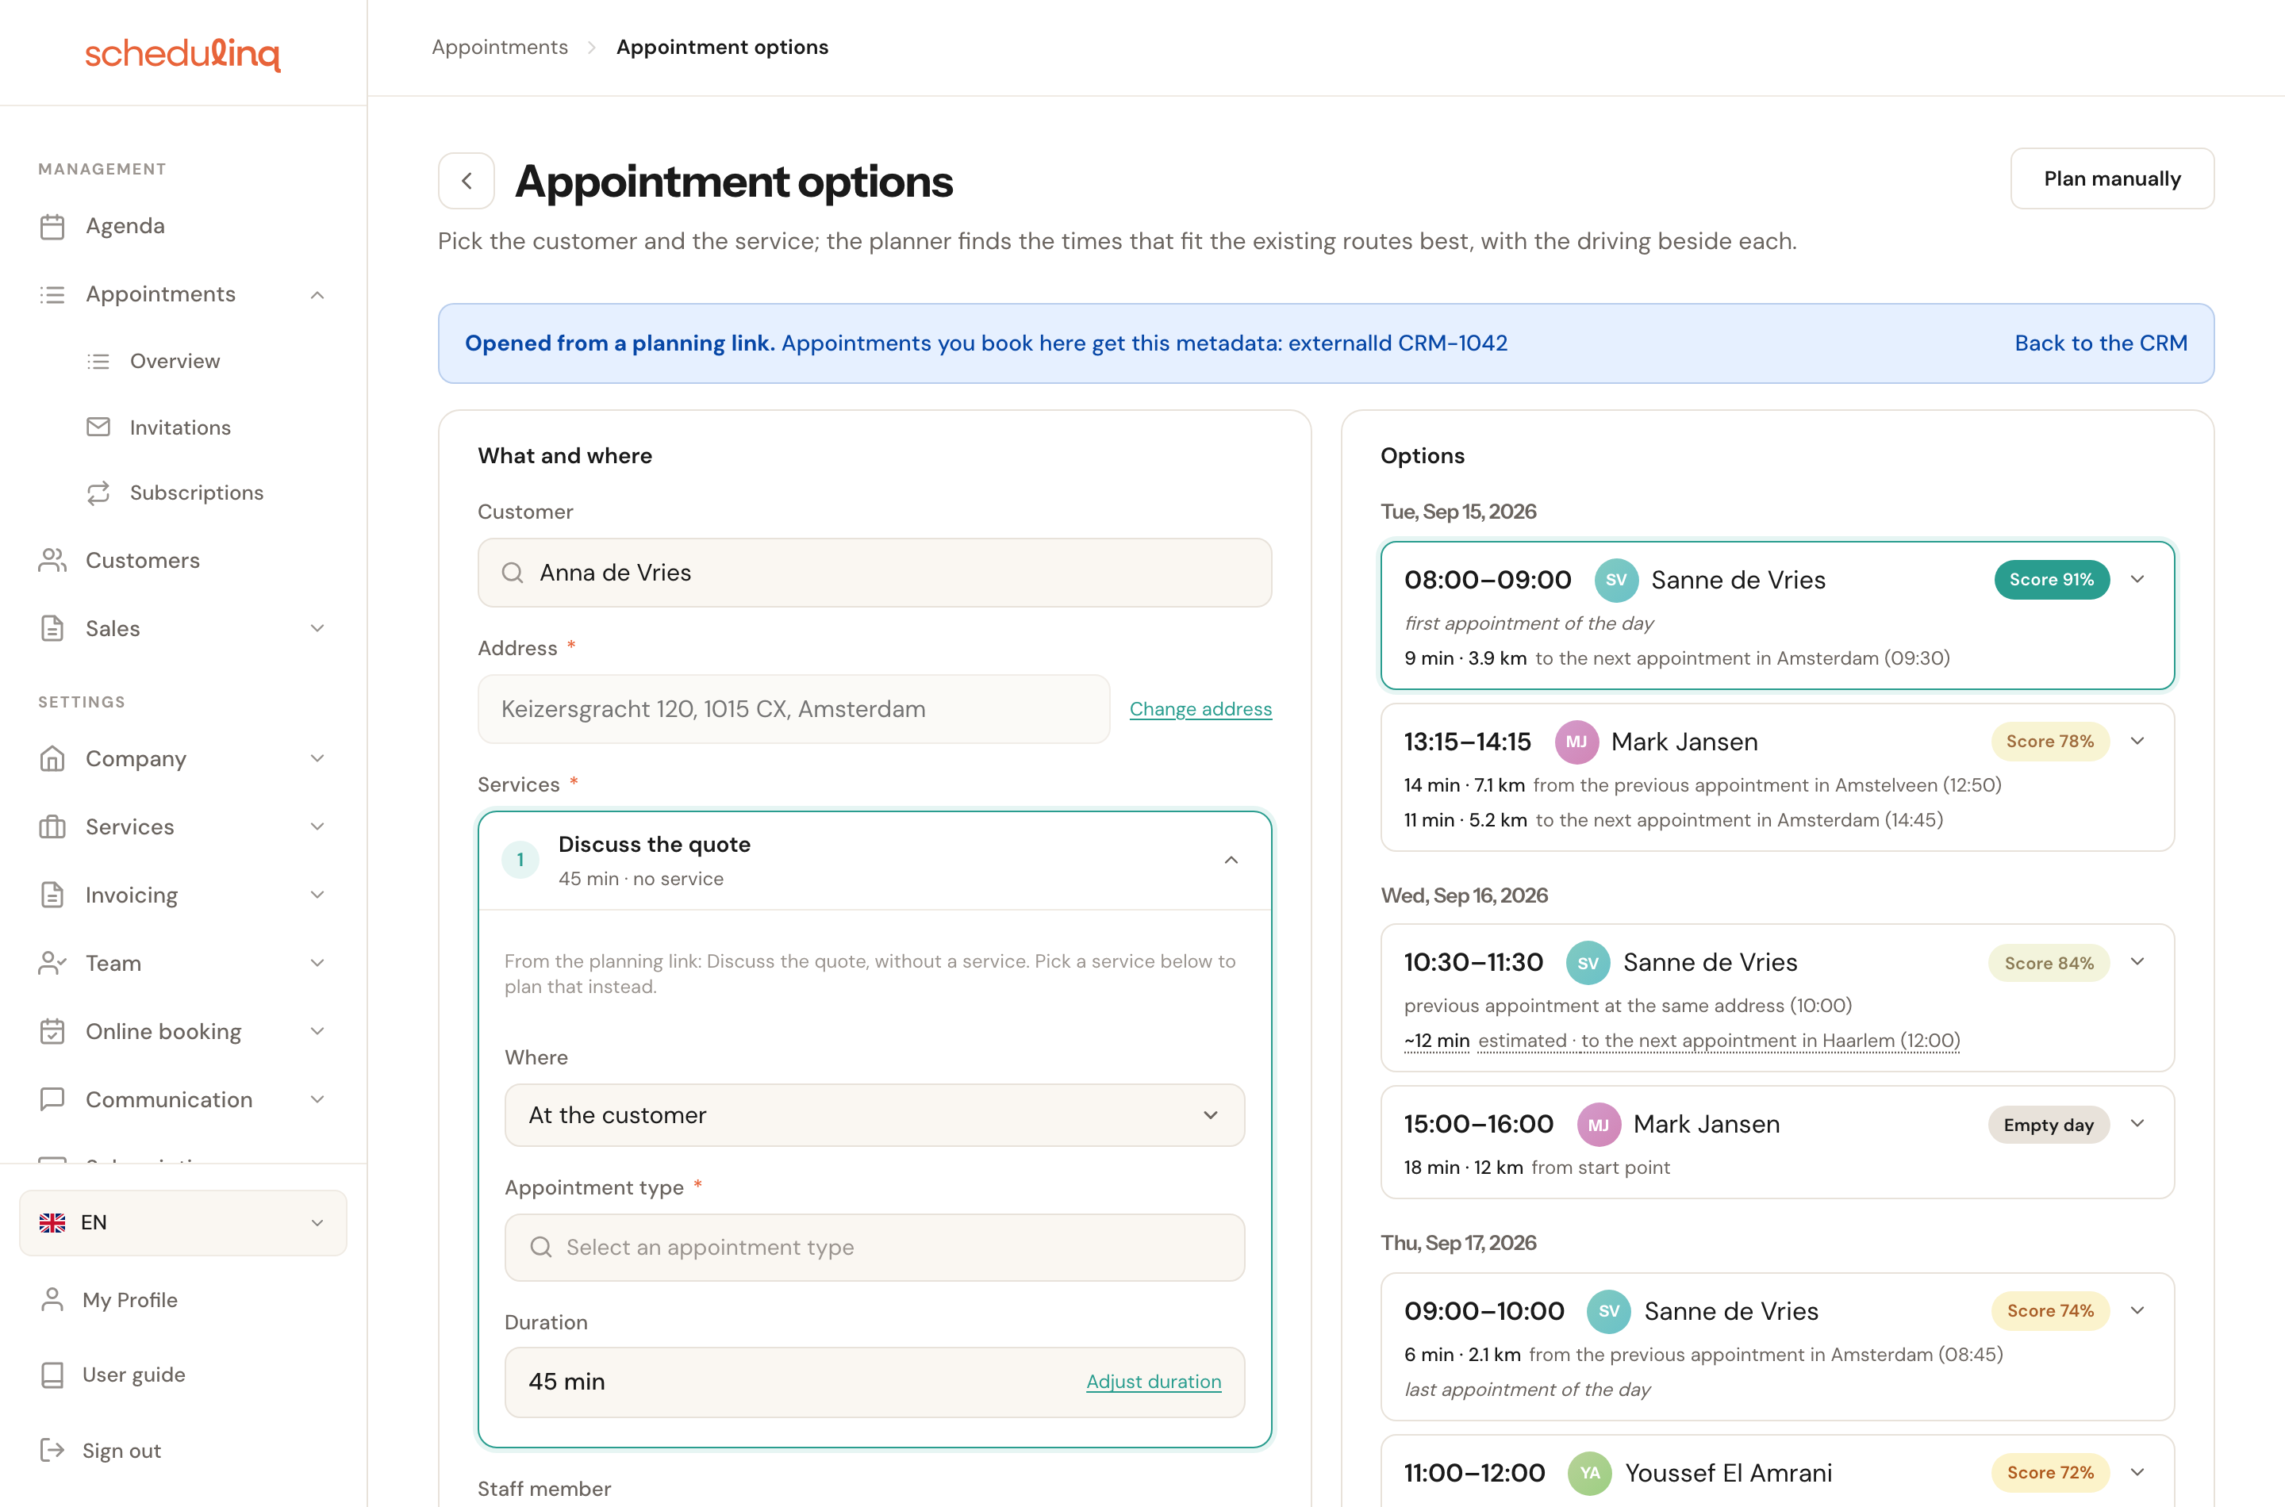The width and height of the screenshot is (2285, 1507).
Task: Click the My Profile user icon
Action: point(52,1299)
